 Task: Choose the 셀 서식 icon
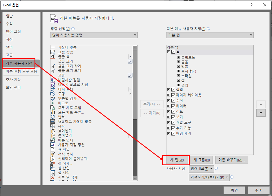click(x=53, y=173)
